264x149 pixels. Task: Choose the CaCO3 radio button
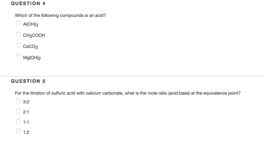[x=18, y=45]
